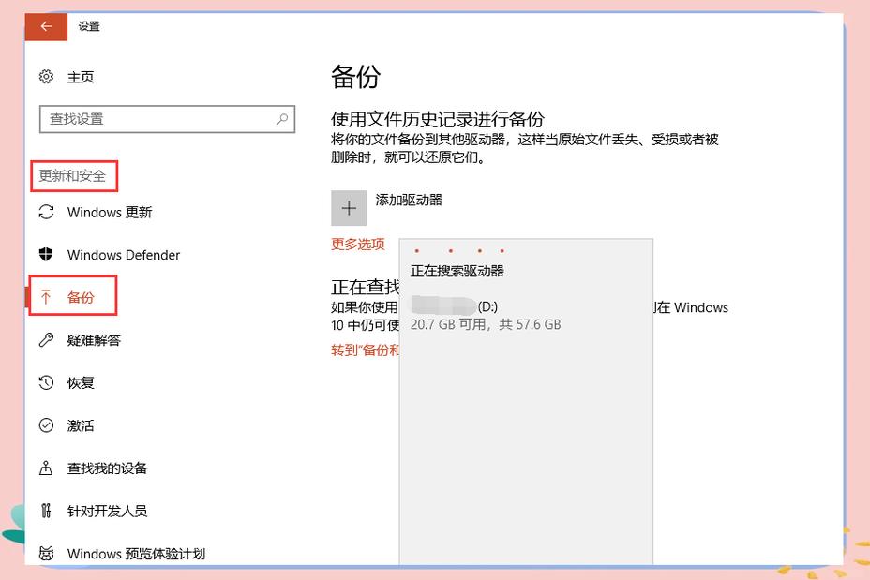Click the 备份 upload arrow icon
Viewport: 870px width, 580px height.
point(46,297)
